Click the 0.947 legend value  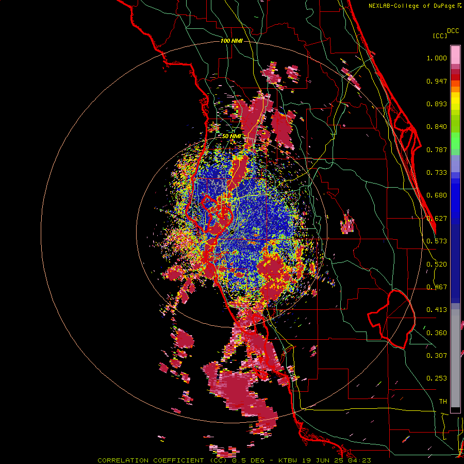pyautogui.click(x=437, y=81)
